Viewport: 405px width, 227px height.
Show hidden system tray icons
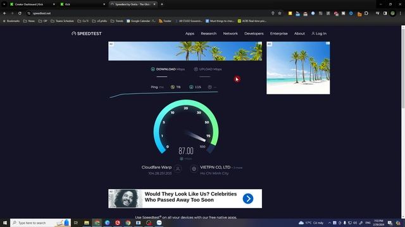[x=329, y=223]
